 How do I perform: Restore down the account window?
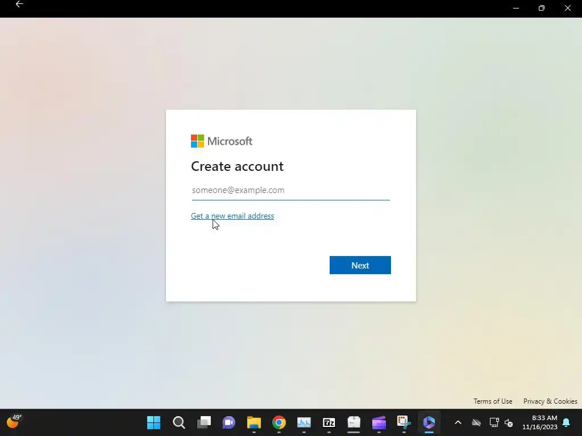[x=542, y=8]
